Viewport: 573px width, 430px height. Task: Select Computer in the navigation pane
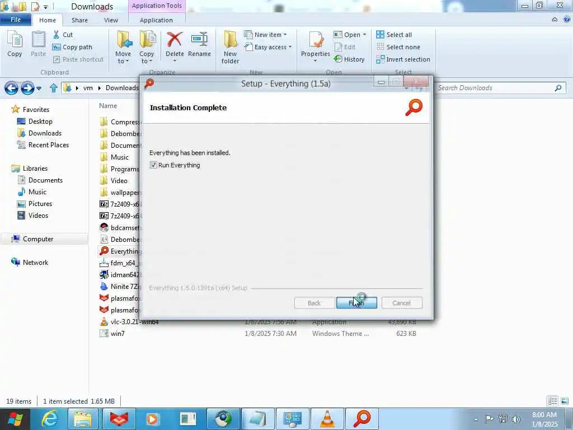38,239
